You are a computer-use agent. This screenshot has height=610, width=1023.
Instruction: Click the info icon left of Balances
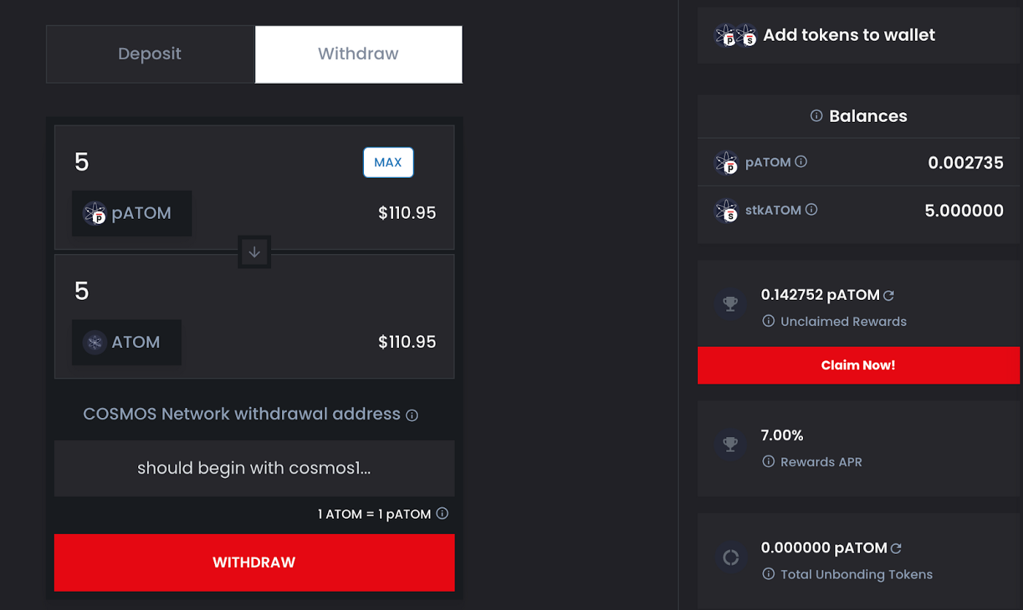(817, 115)
